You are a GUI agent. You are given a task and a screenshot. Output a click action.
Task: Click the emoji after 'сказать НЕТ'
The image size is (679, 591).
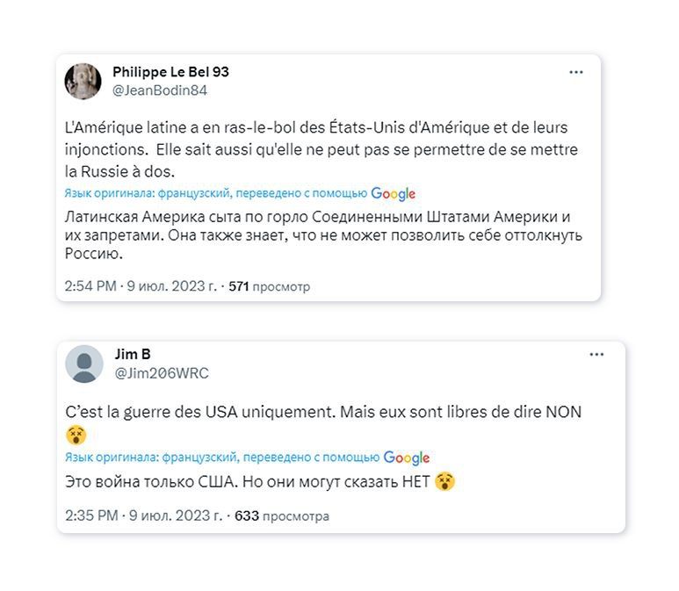(x=444, y=481)
